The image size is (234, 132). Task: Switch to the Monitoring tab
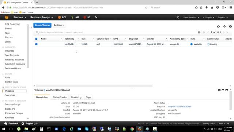click(76, 97)
